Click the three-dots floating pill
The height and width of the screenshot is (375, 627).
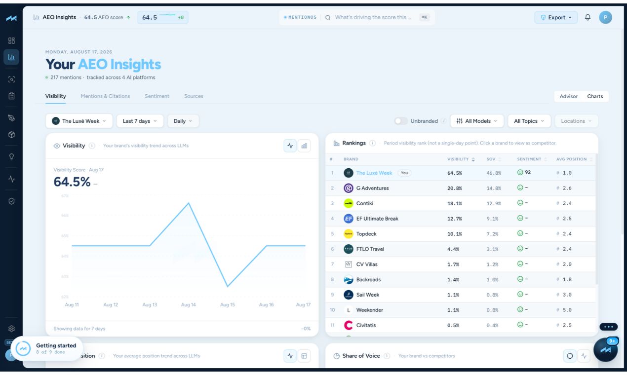pyautogui.click(x=608, y=327)
